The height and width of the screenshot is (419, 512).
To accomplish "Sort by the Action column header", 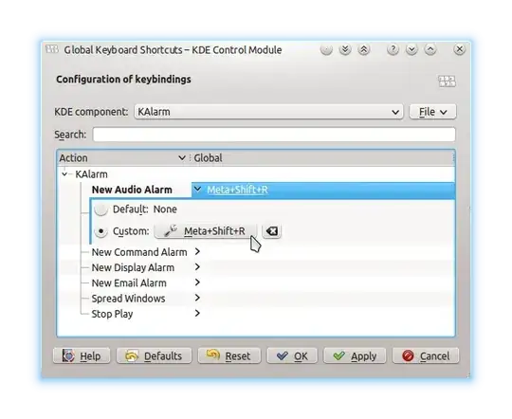I will click(x=123, y=158).
